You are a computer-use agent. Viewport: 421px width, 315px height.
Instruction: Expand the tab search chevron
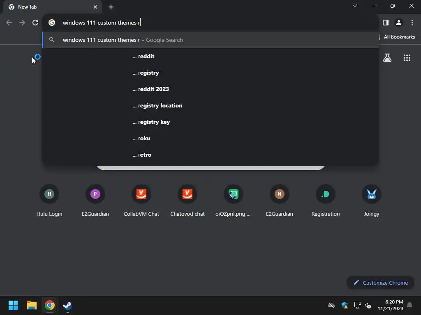[x=355, y=6]
